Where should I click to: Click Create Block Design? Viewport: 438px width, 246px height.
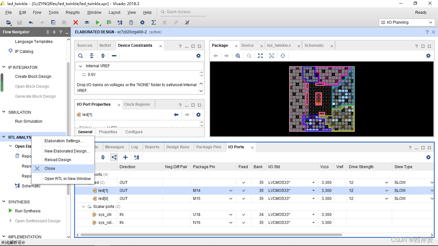(33, 77)
